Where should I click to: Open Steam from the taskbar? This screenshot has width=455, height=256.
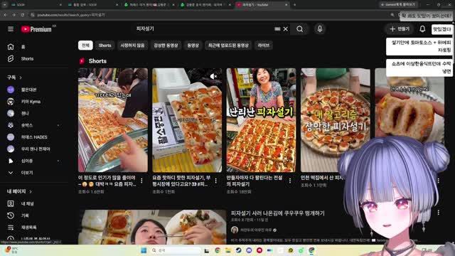point(238,250)
